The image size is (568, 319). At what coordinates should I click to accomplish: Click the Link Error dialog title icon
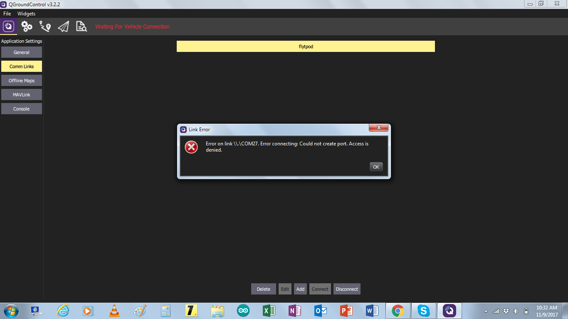coord(183,130)
